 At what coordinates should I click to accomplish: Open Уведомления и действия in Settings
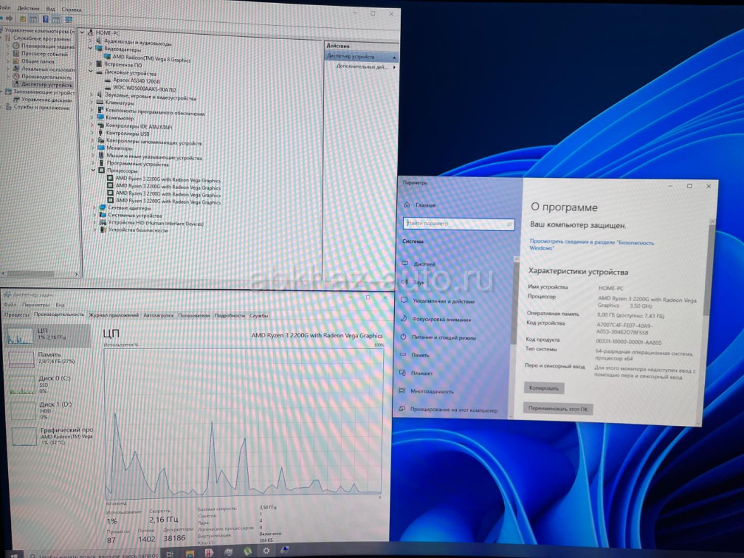click(x=443, y=301)
